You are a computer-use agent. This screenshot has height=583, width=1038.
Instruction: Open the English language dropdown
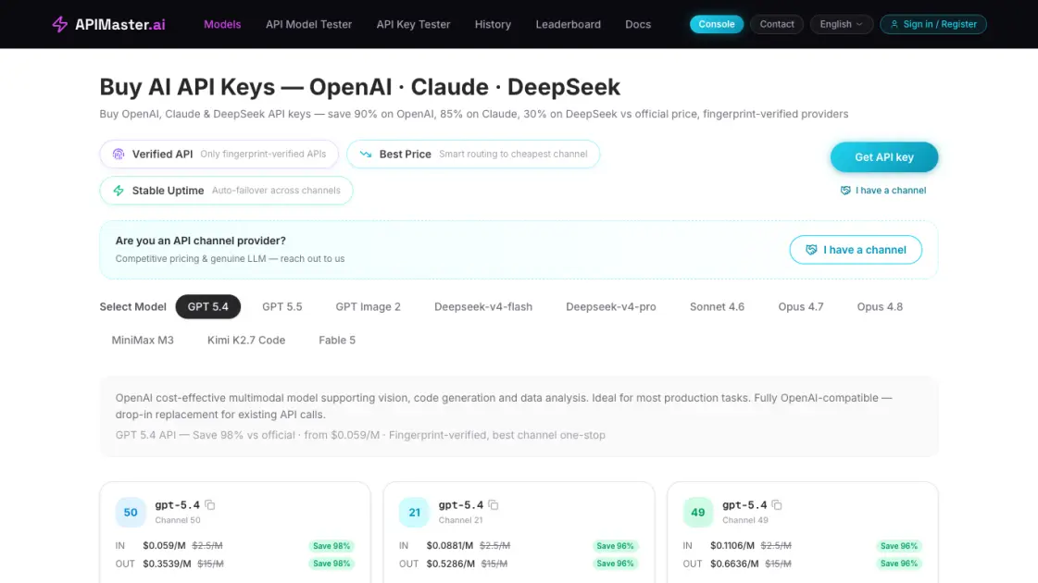click(x=842, y=24)
